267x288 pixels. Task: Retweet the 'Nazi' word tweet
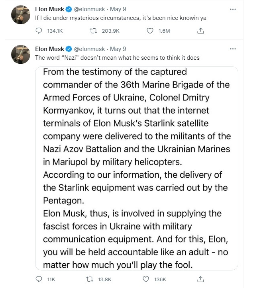click(94, 279)
